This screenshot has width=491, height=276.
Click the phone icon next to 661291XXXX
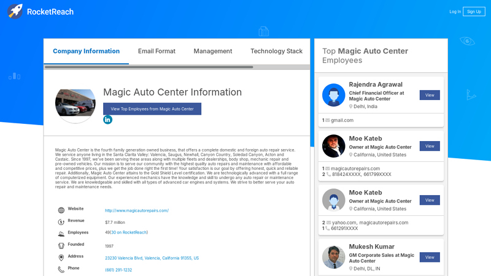click(328, 228)
